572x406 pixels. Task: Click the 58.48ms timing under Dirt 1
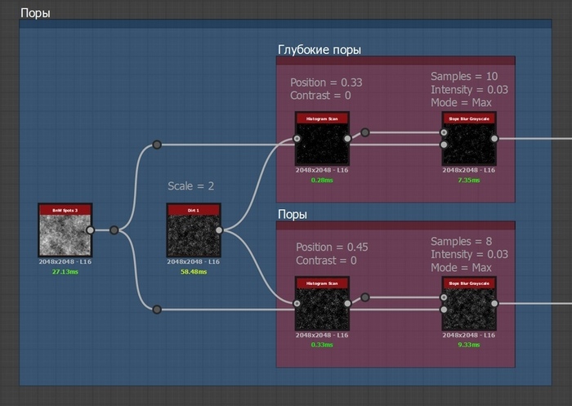point(194,272)
